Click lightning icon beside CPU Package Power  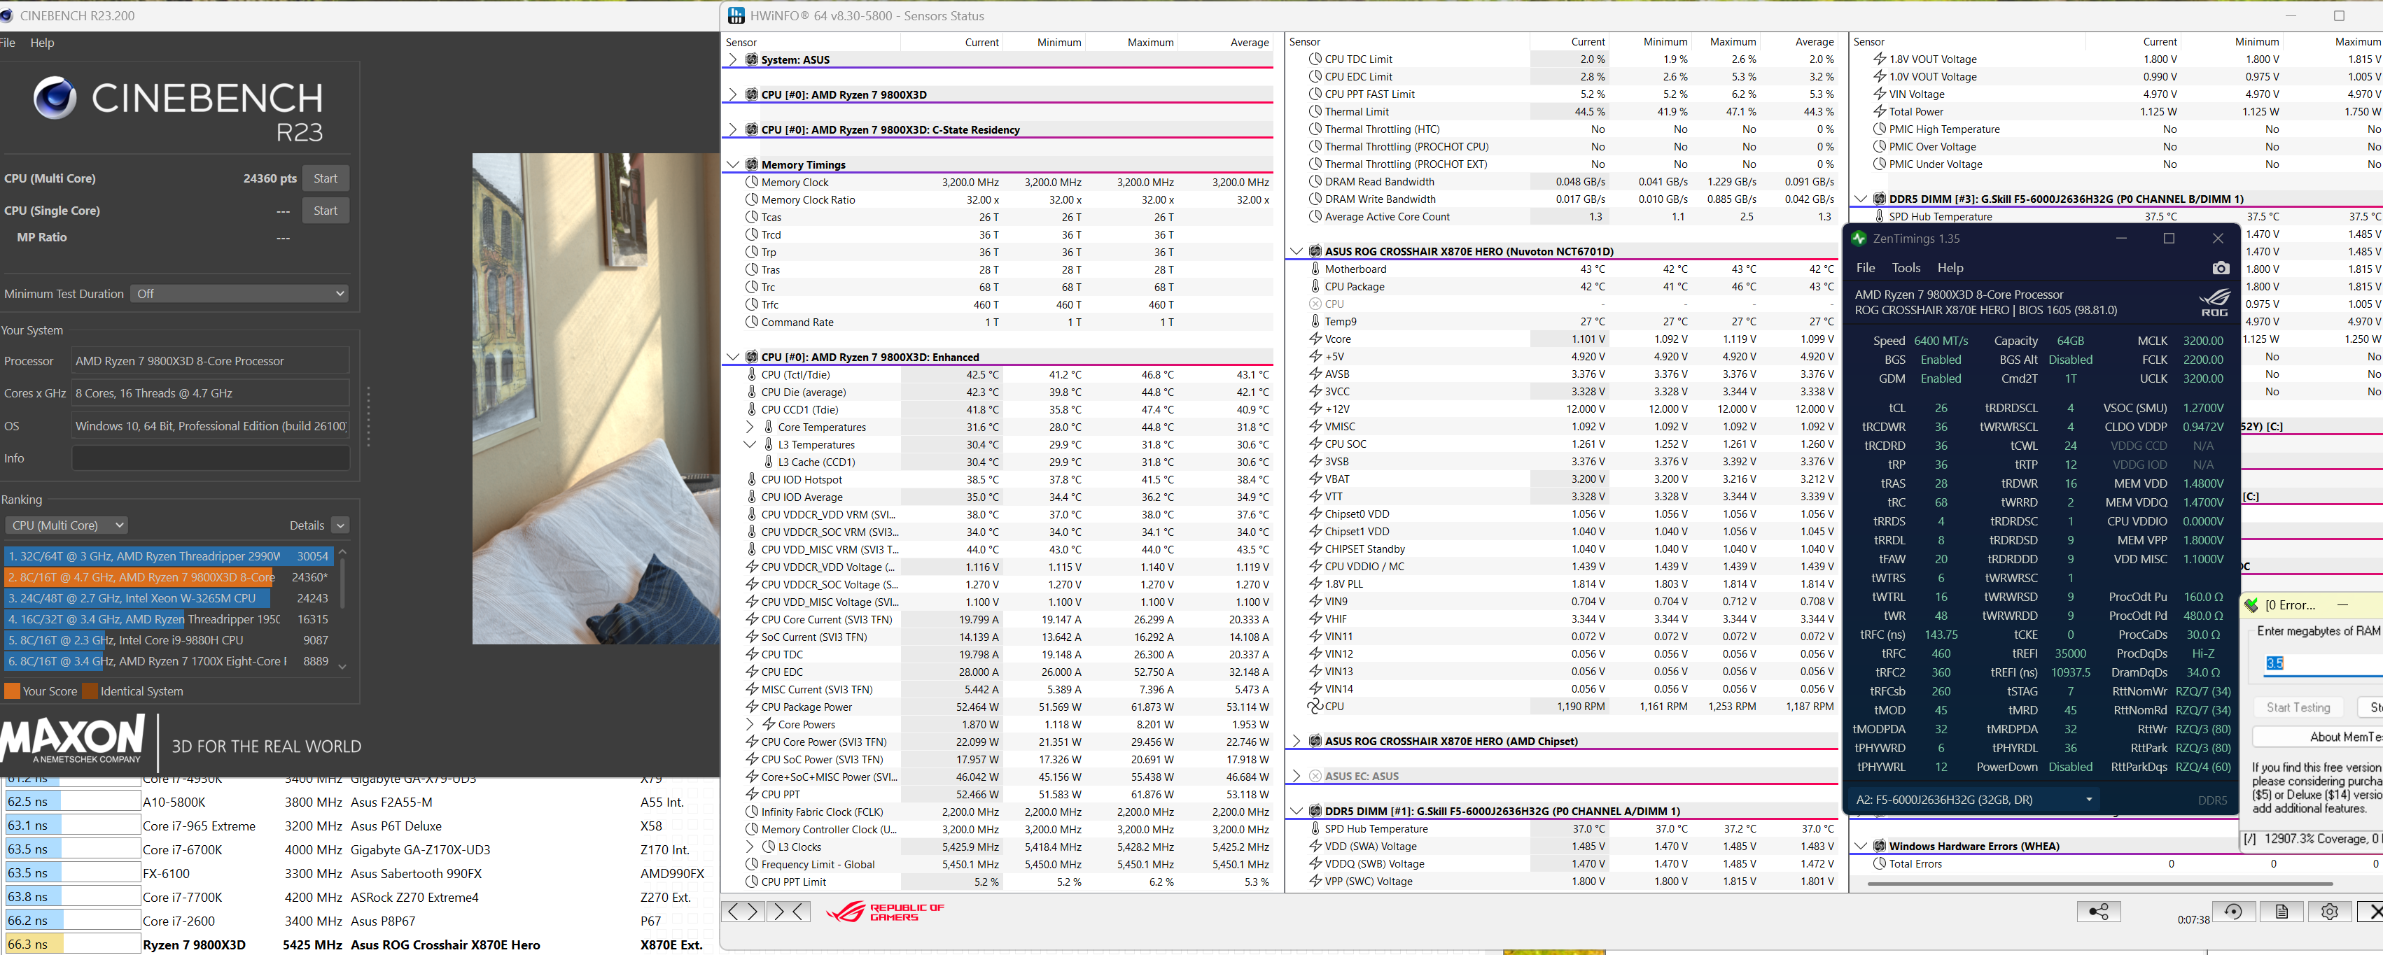pyautogui.click(x=752, y=707)
